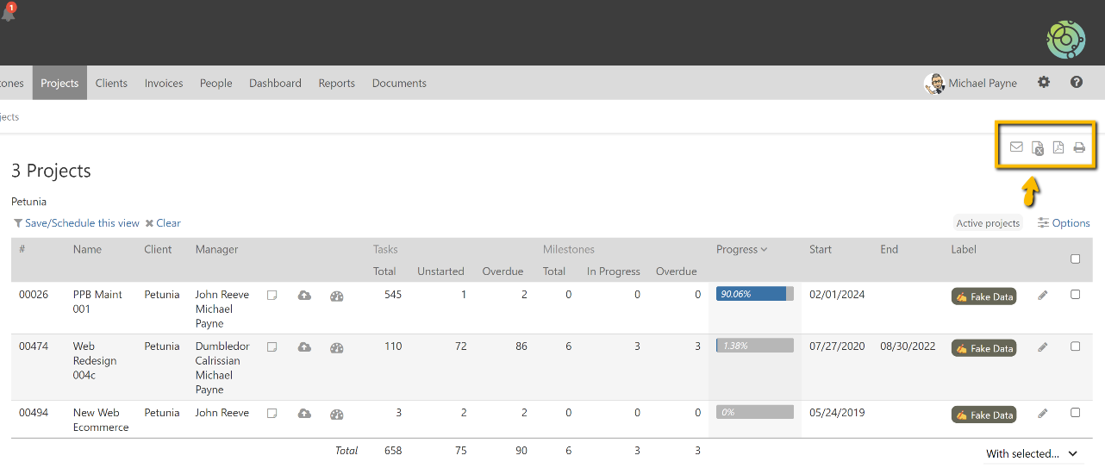Open the settings gear icon
The height and width of the screenshot is (468, 1105).
[x=1044, y=83]
